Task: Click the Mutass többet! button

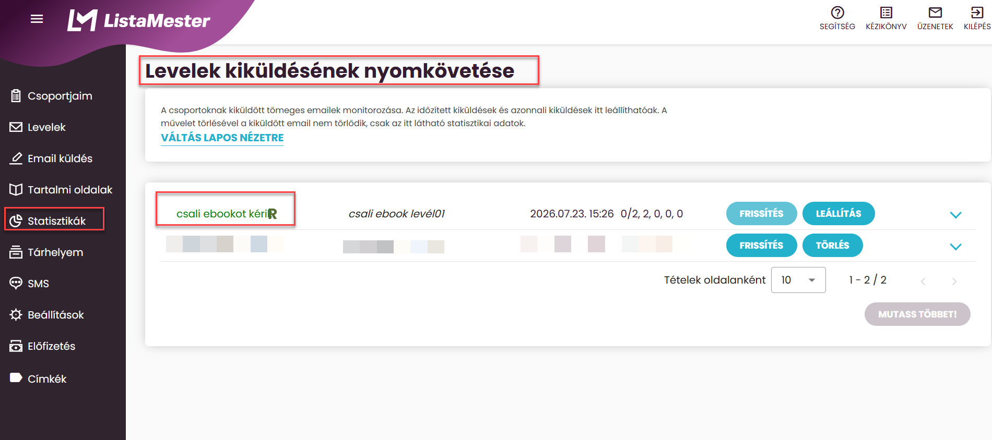Action: tap(917, 314)
